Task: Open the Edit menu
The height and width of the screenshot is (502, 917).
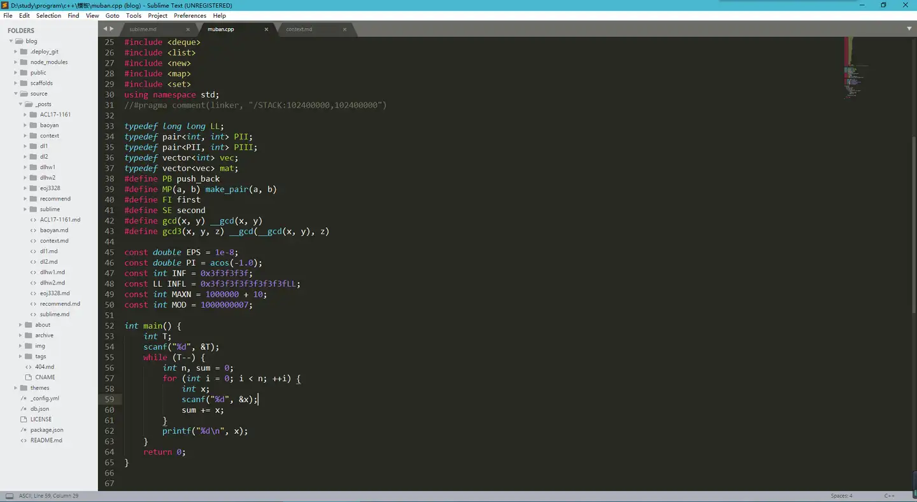Action: coord(24,15)
